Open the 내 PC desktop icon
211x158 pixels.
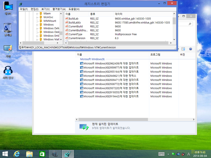8,8
